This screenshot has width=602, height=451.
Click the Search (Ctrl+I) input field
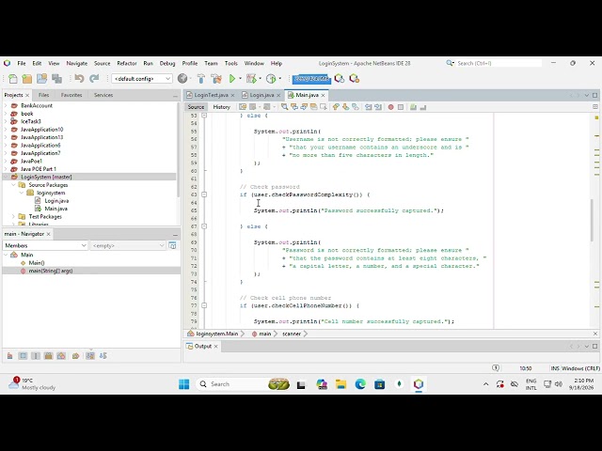[x=498, y=63]
